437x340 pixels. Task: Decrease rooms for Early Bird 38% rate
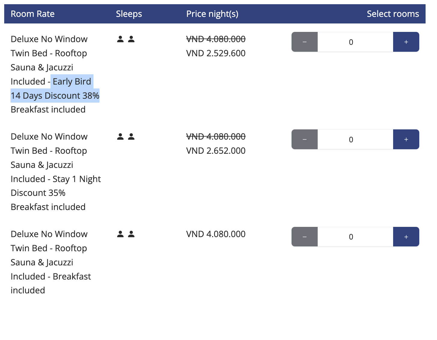[304, 42]
